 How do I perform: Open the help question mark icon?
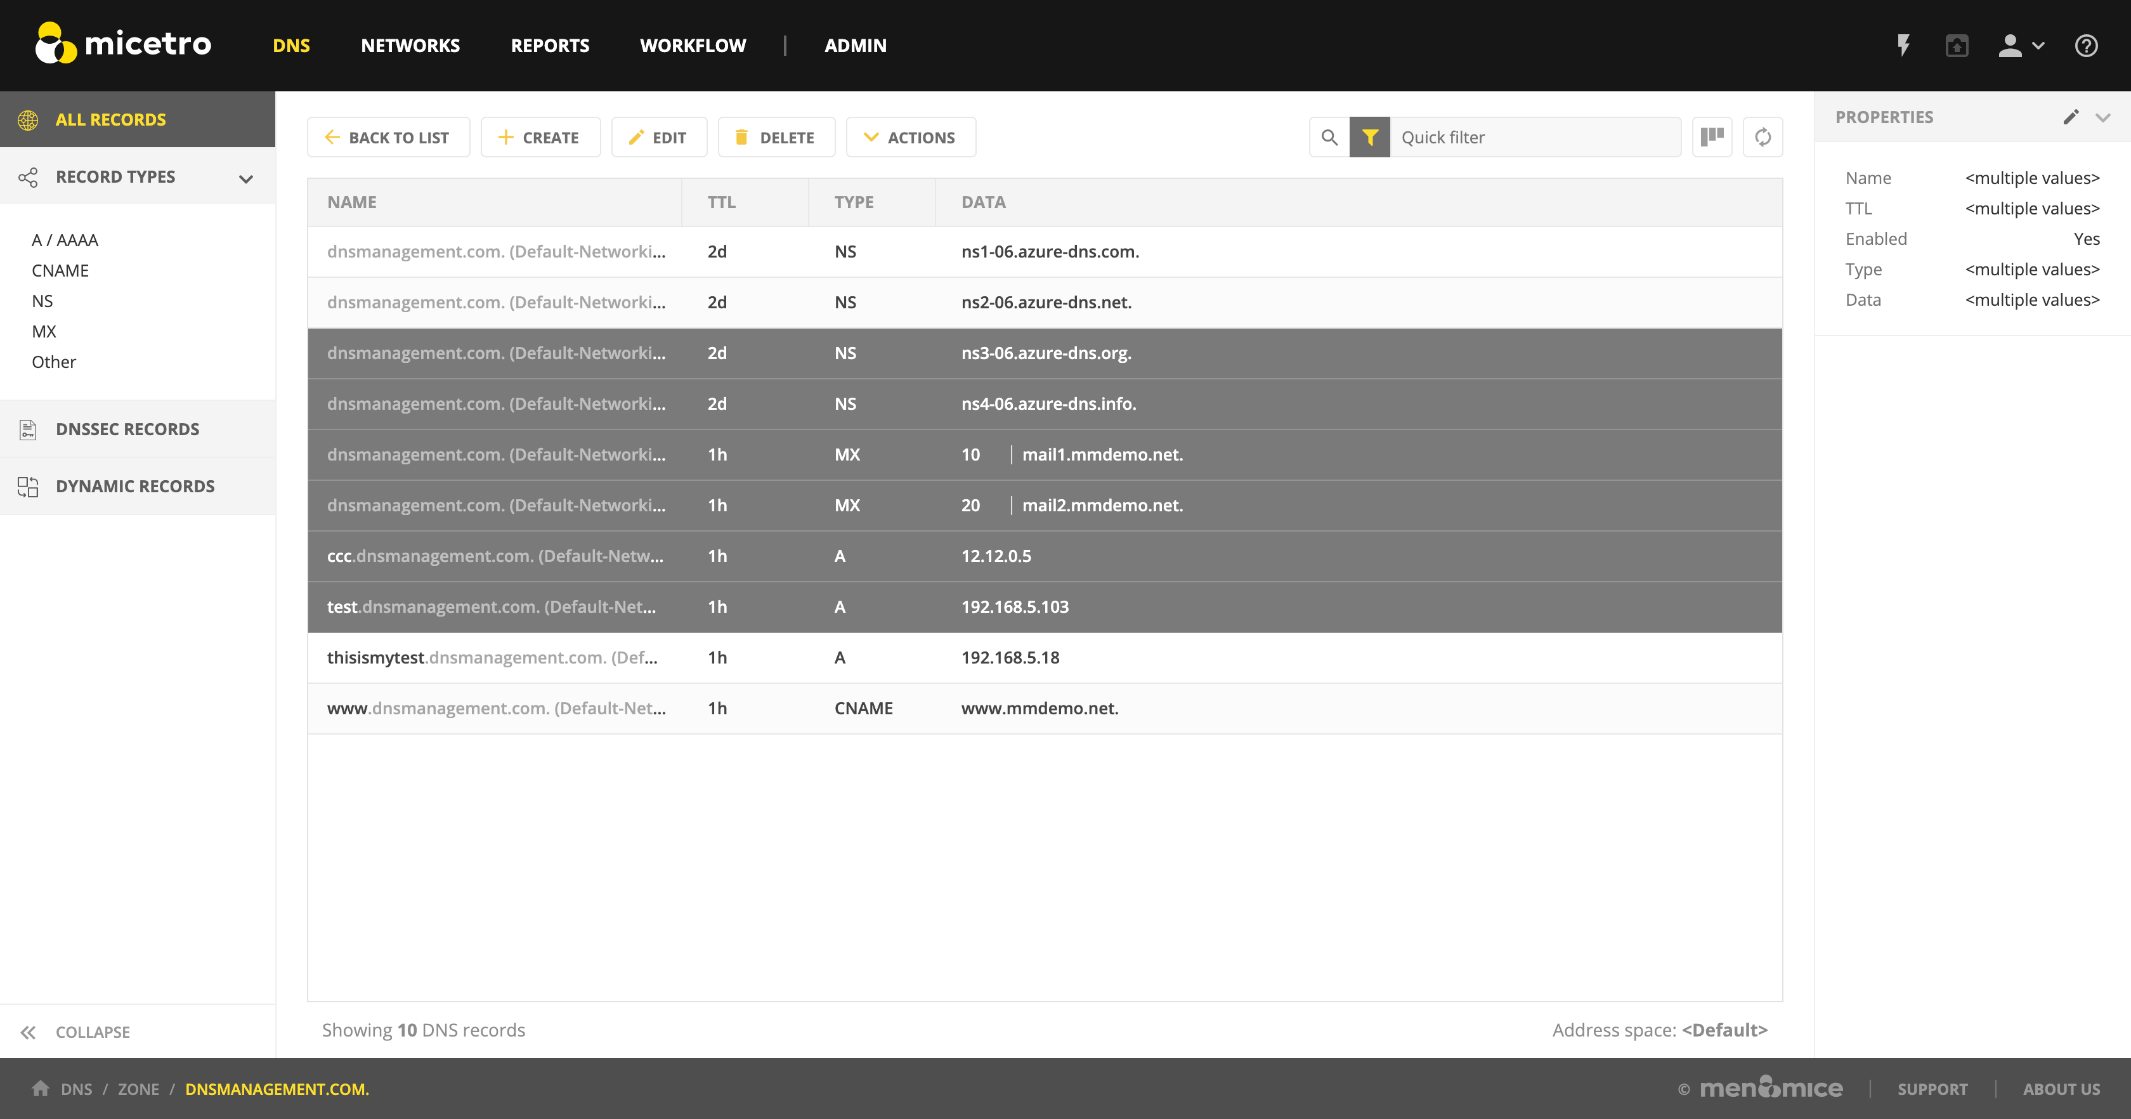[x=2087, y=46]
